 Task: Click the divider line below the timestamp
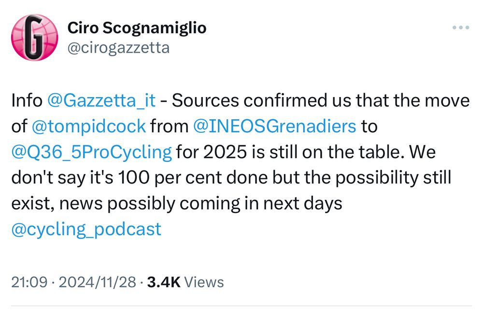click(x=241, y=306)
